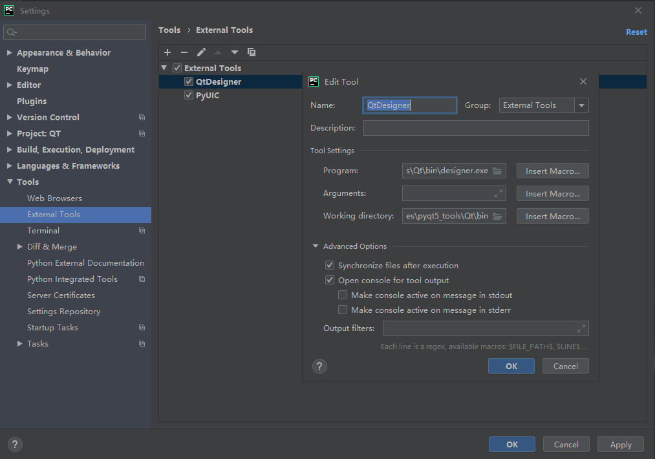Collapse the Tools settings node
The image size is (655, 459).
tap(10, 182)
